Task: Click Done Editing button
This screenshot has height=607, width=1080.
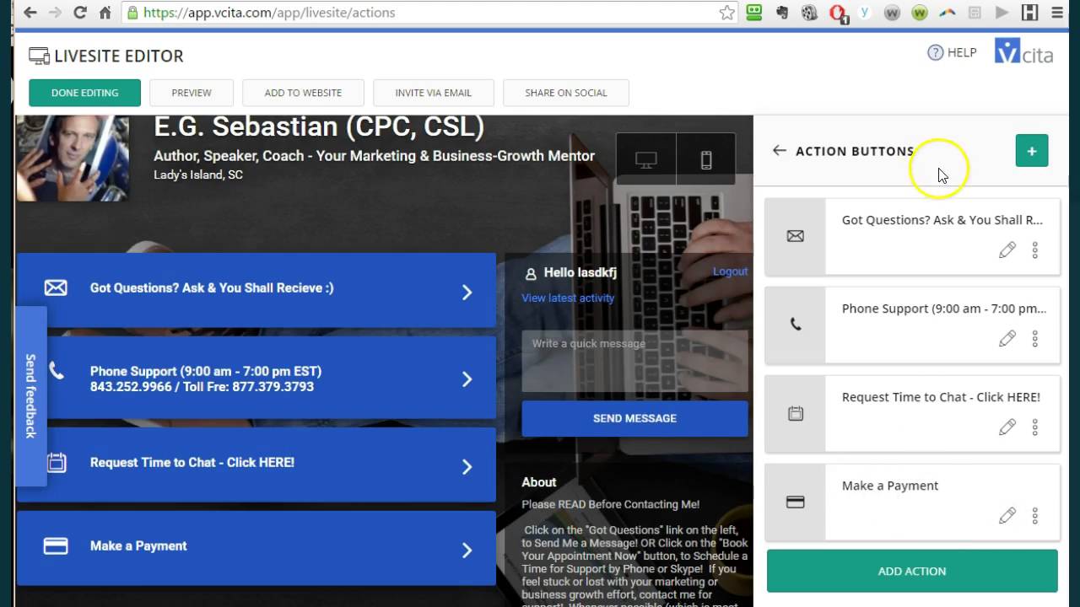Action: [84, 93]
